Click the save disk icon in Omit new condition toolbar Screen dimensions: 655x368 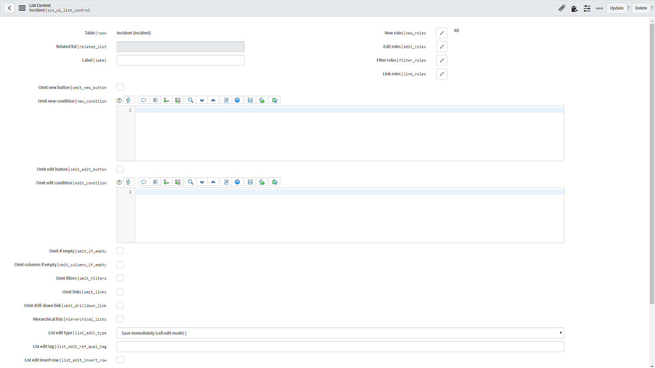point(250,100)
